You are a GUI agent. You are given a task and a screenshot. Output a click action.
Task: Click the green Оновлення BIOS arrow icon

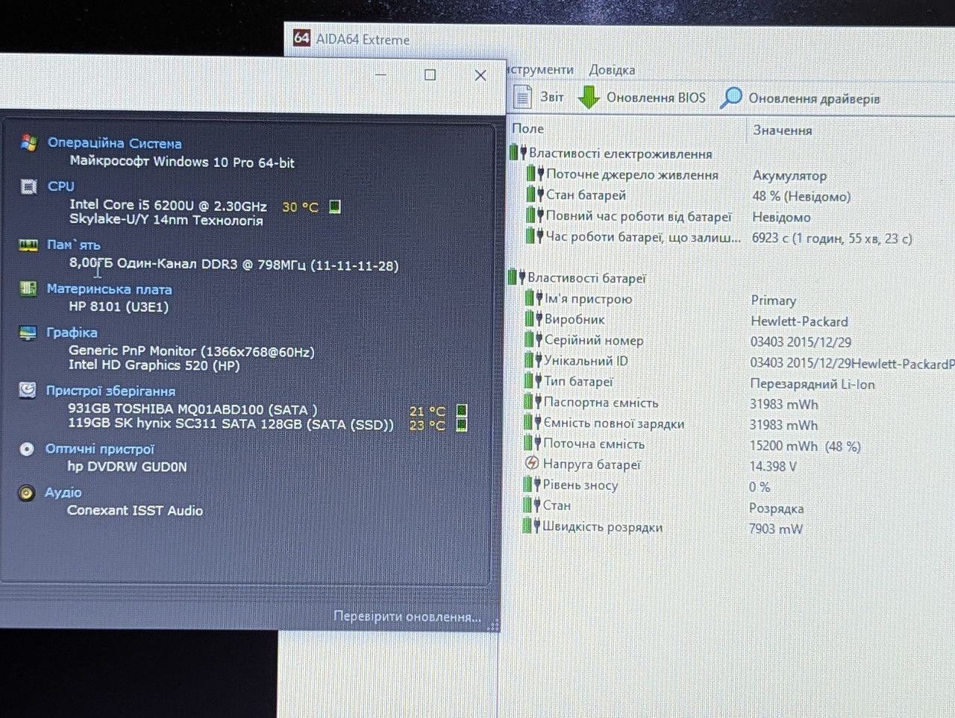click(589, 98)
